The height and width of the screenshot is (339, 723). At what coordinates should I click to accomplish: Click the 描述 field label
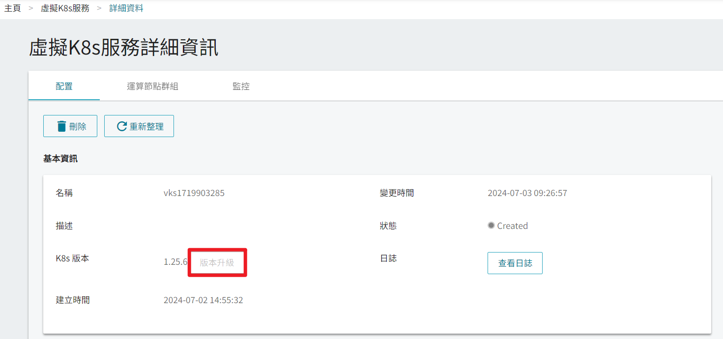tap(64, 226)
